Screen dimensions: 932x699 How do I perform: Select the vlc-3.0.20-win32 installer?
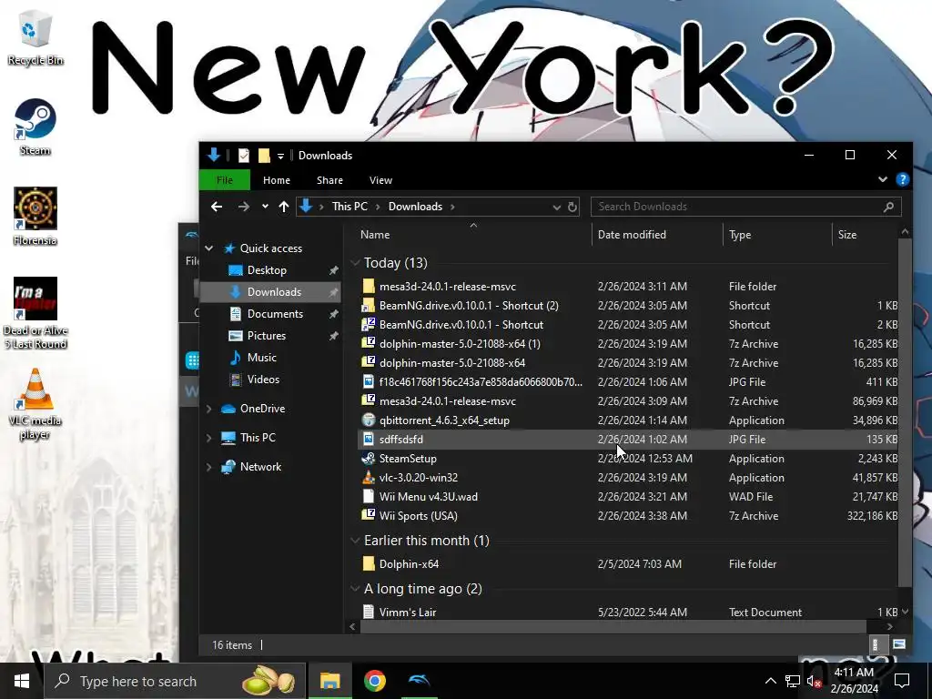pyautogui.click(x=419, y=478)
